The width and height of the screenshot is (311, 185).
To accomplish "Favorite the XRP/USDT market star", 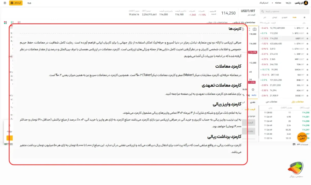I will pos(308,59).
